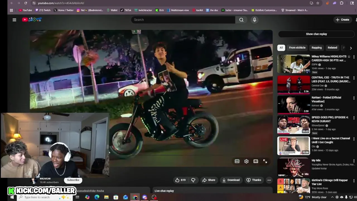Open the Wallet bookmark

tap(112, 10)
